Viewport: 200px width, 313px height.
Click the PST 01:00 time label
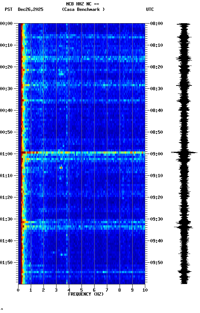point(6,154)
